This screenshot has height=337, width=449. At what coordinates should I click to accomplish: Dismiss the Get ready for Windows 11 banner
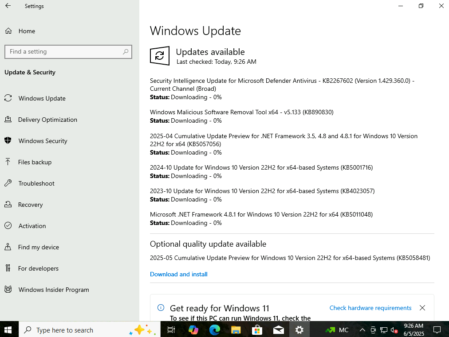[x=422, y=308]
